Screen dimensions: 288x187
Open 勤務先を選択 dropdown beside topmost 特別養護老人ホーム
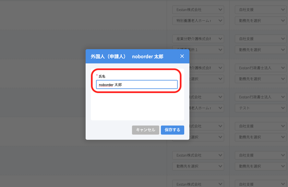[260, 21]
